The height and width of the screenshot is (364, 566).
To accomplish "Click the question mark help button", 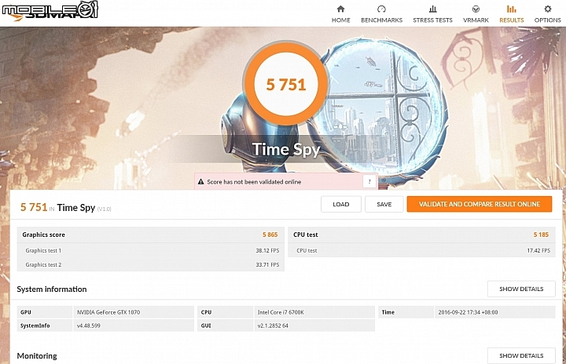I will pos(369,181).
